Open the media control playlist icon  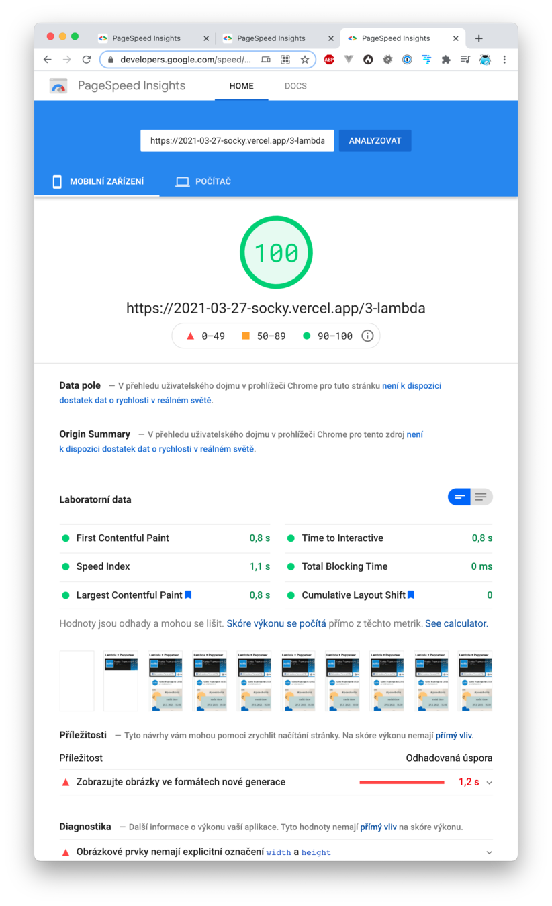tap(465, 60)
